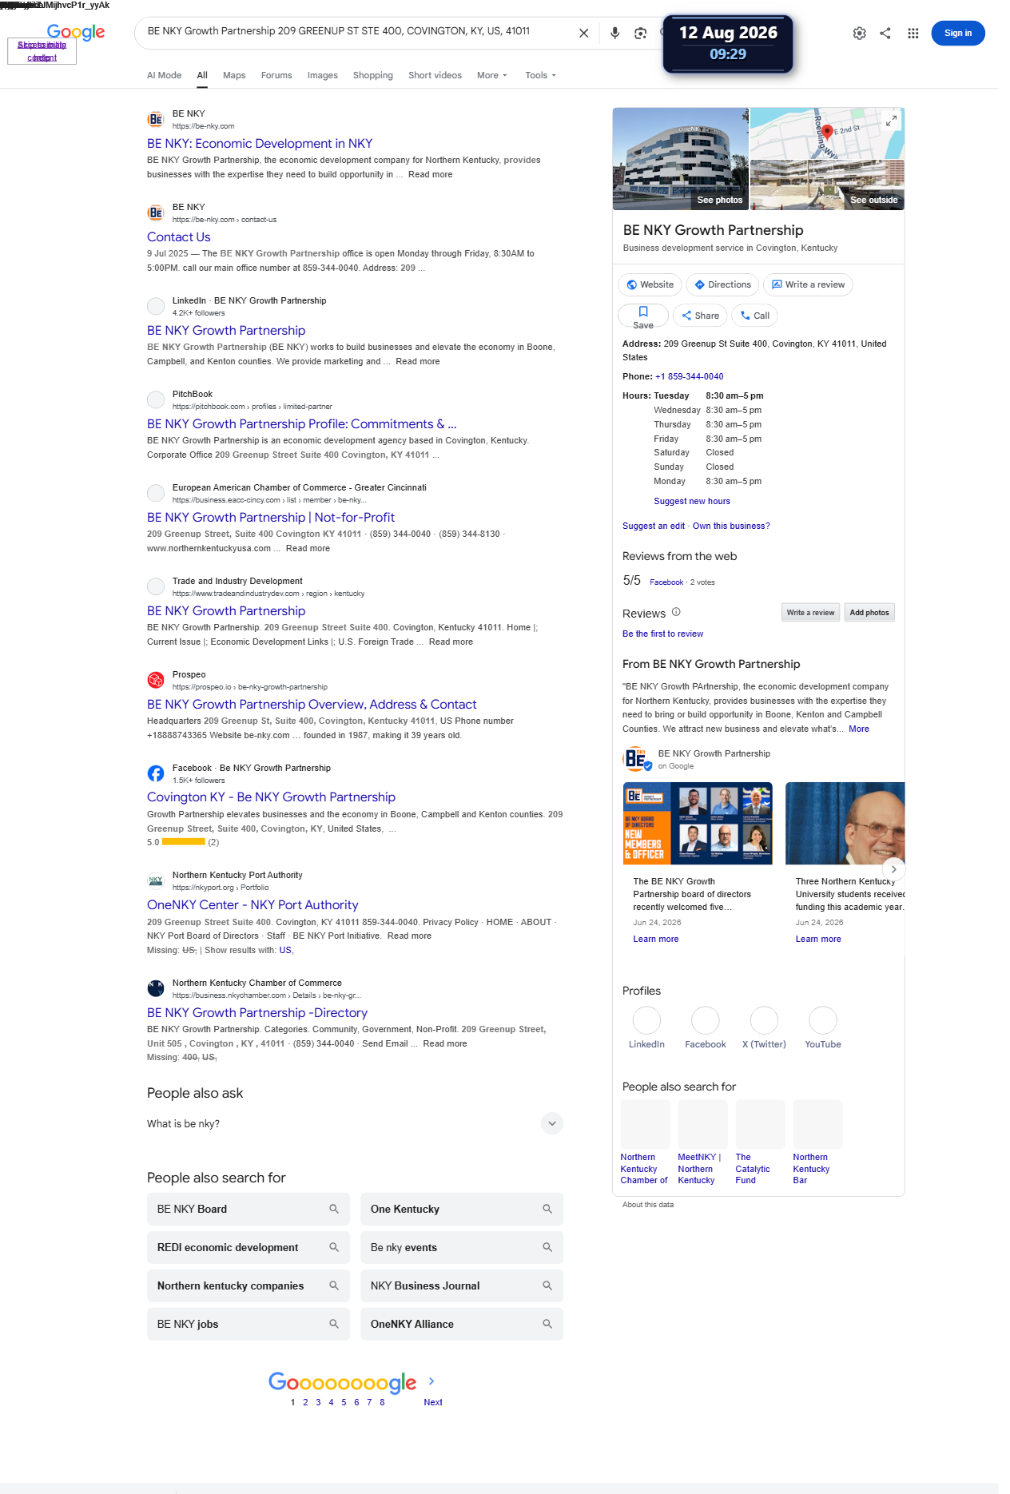This screenshot has width=1010, height=1494.
Task: Start voice search with the microphone icon
Action: 614,33
